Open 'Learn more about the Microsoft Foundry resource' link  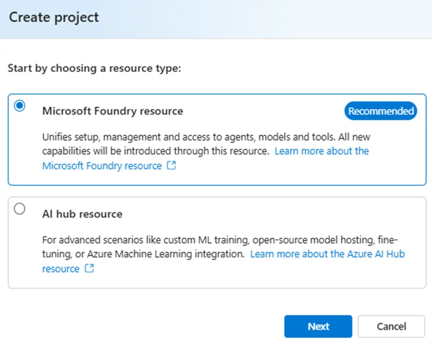coord(321,151)
